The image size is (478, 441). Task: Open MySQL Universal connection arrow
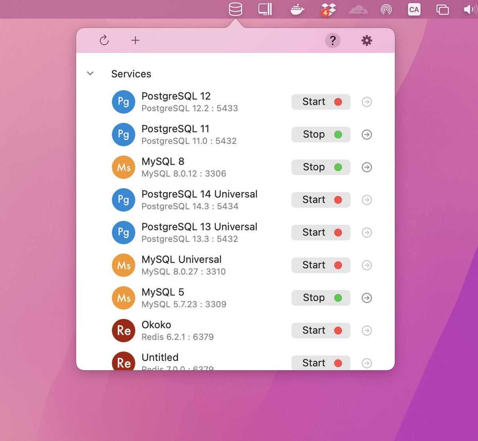[x=367, y=266]
